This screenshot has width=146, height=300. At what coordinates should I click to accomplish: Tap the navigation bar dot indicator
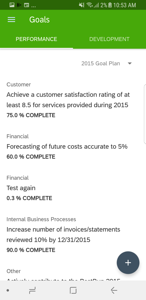8,290
